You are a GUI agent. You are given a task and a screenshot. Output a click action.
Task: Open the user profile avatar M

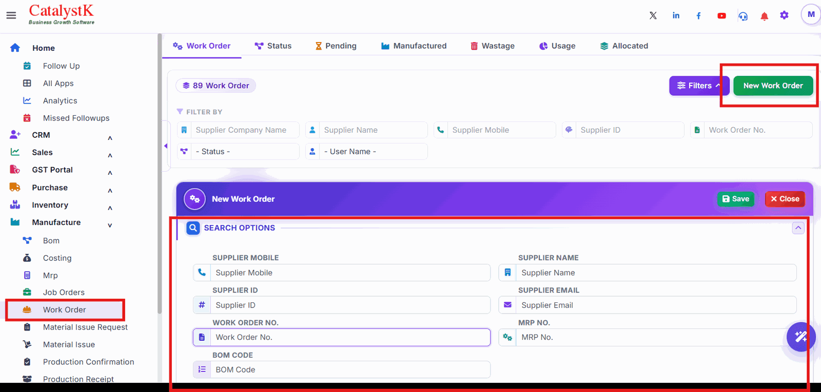click(811, 14)
